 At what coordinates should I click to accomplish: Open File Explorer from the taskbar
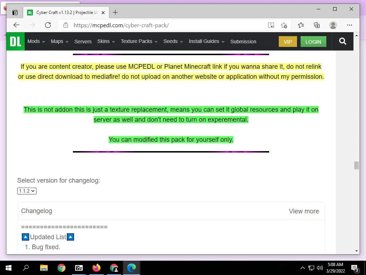click(44, 268)
